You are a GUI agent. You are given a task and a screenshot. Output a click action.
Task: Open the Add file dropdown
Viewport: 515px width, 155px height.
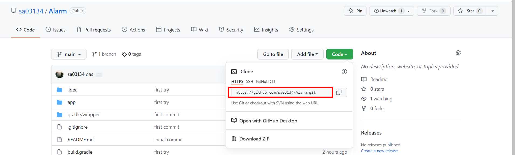307,54
